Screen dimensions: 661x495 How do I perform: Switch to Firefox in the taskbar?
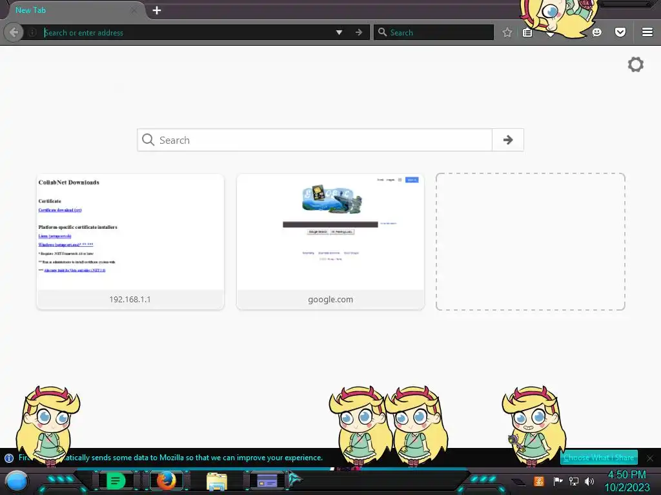point(167,481)
